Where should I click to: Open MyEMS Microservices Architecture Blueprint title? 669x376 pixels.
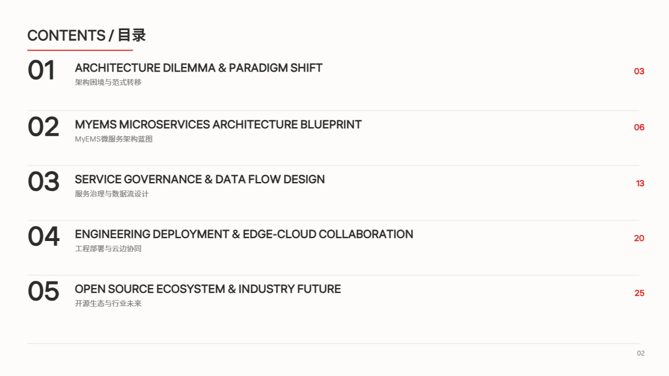pos(218,125)
